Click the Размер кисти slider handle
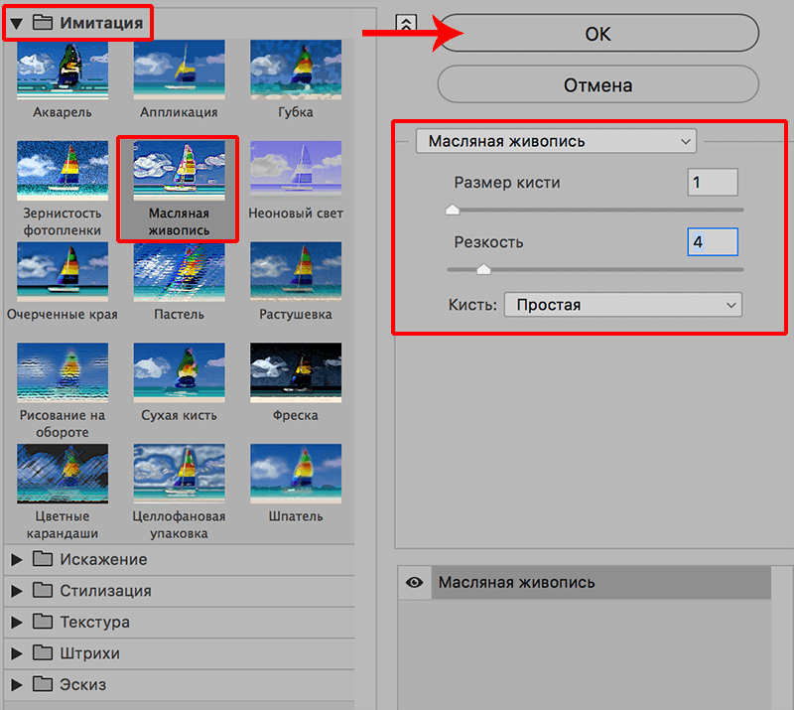This screenshot has width=794, height=710. click(453, 210)
